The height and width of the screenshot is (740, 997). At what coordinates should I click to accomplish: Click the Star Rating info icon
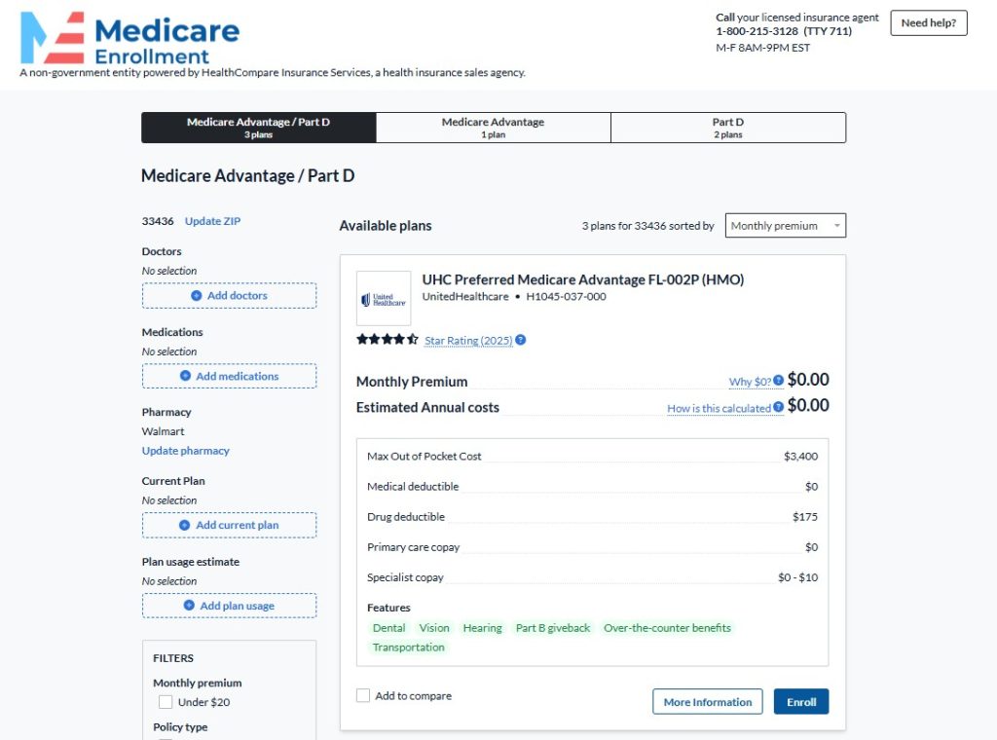click(521, 340)
